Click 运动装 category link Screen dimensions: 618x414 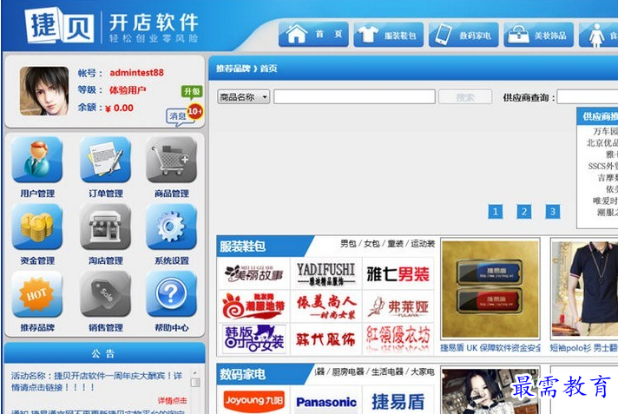coord(423,244)
